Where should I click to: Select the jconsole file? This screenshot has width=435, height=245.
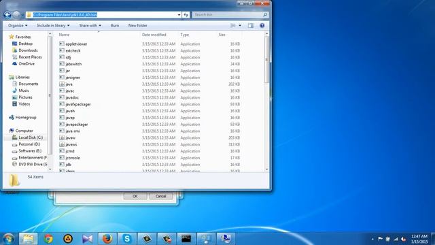pos(73,158)
